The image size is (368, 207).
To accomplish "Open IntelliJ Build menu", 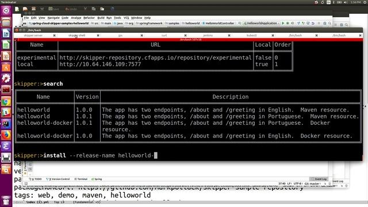I will coord(101,18).
